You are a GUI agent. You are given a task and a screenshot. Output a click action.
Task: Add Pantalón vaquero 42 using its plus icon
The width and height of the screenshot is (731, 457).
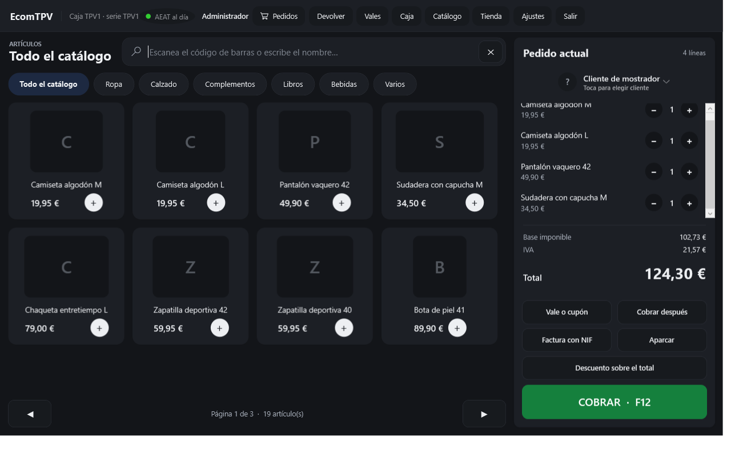[342, 203]
